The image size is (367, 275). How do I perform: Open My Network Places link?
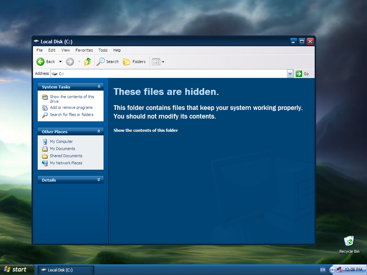click(x=66, y=163)
